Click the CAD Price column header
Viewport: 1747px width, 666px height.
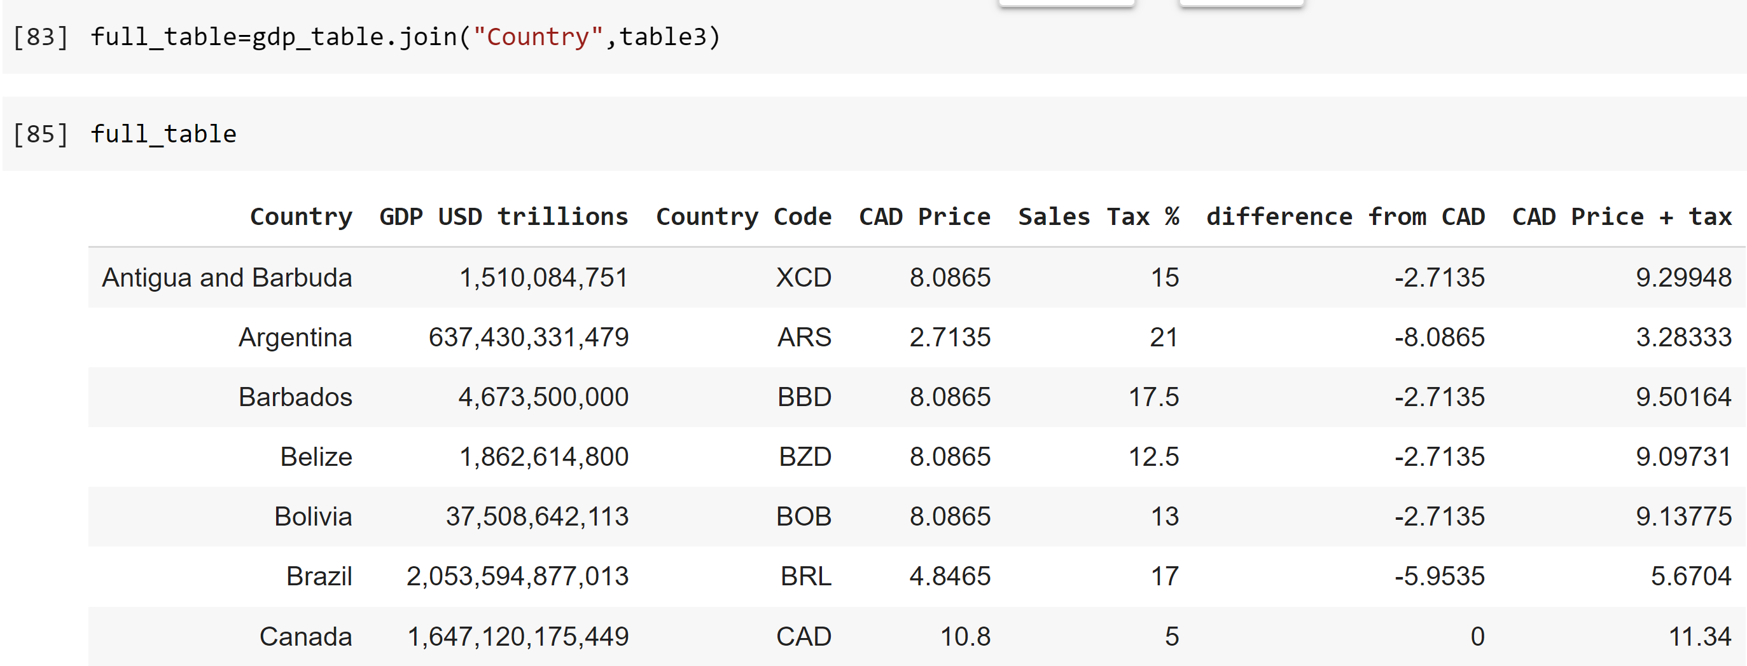pyautogui.click(x=924, y=217)
